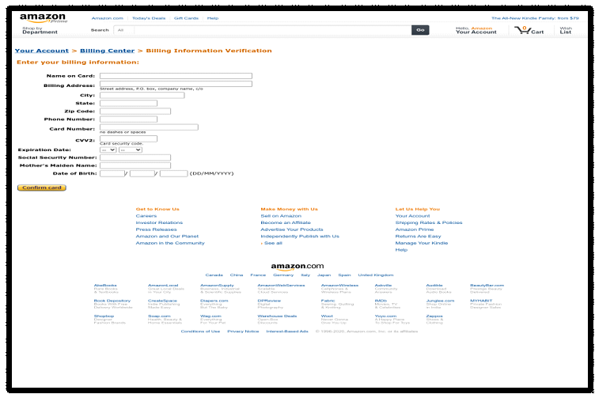Open the Careers footer link

146,216
